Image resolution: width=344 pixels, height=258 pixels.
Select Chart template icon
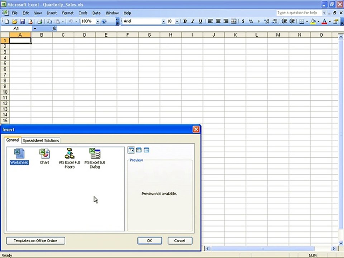(44, 157)
